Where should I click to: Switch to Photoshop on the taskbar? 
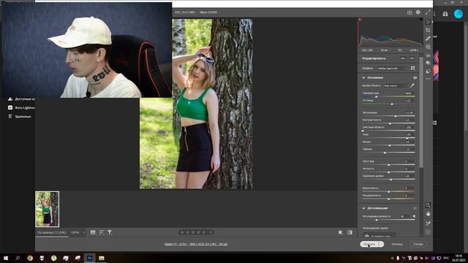[x=89, y=258]
